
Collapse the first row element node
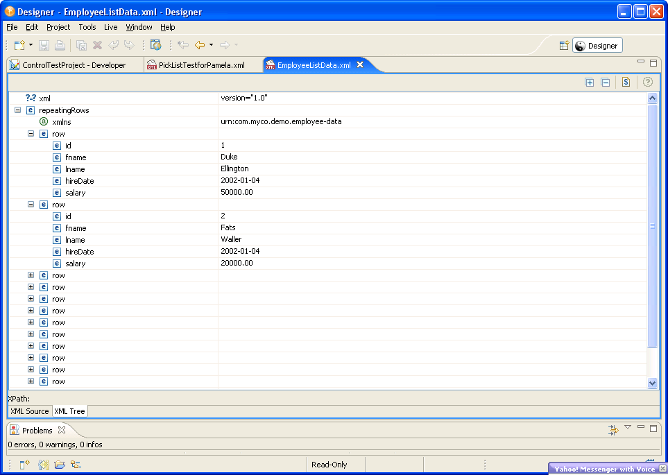click(x=31, y=134)
